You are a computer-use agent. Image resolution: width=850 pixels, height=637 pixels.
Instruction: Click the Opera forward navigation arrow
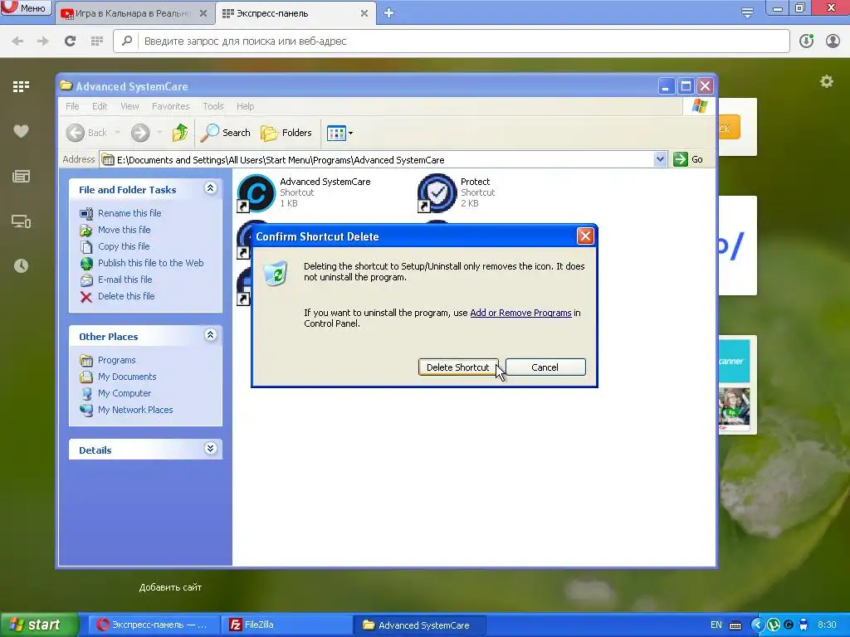[x=43, y=41]
